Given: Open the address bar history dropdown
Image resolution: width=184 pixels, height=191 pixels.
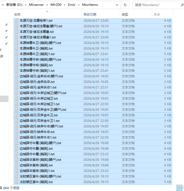Looking at the screenshot, I should point(117,5).
